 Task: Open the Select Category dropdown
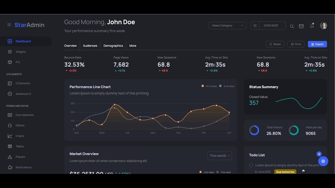pos(227,26)
